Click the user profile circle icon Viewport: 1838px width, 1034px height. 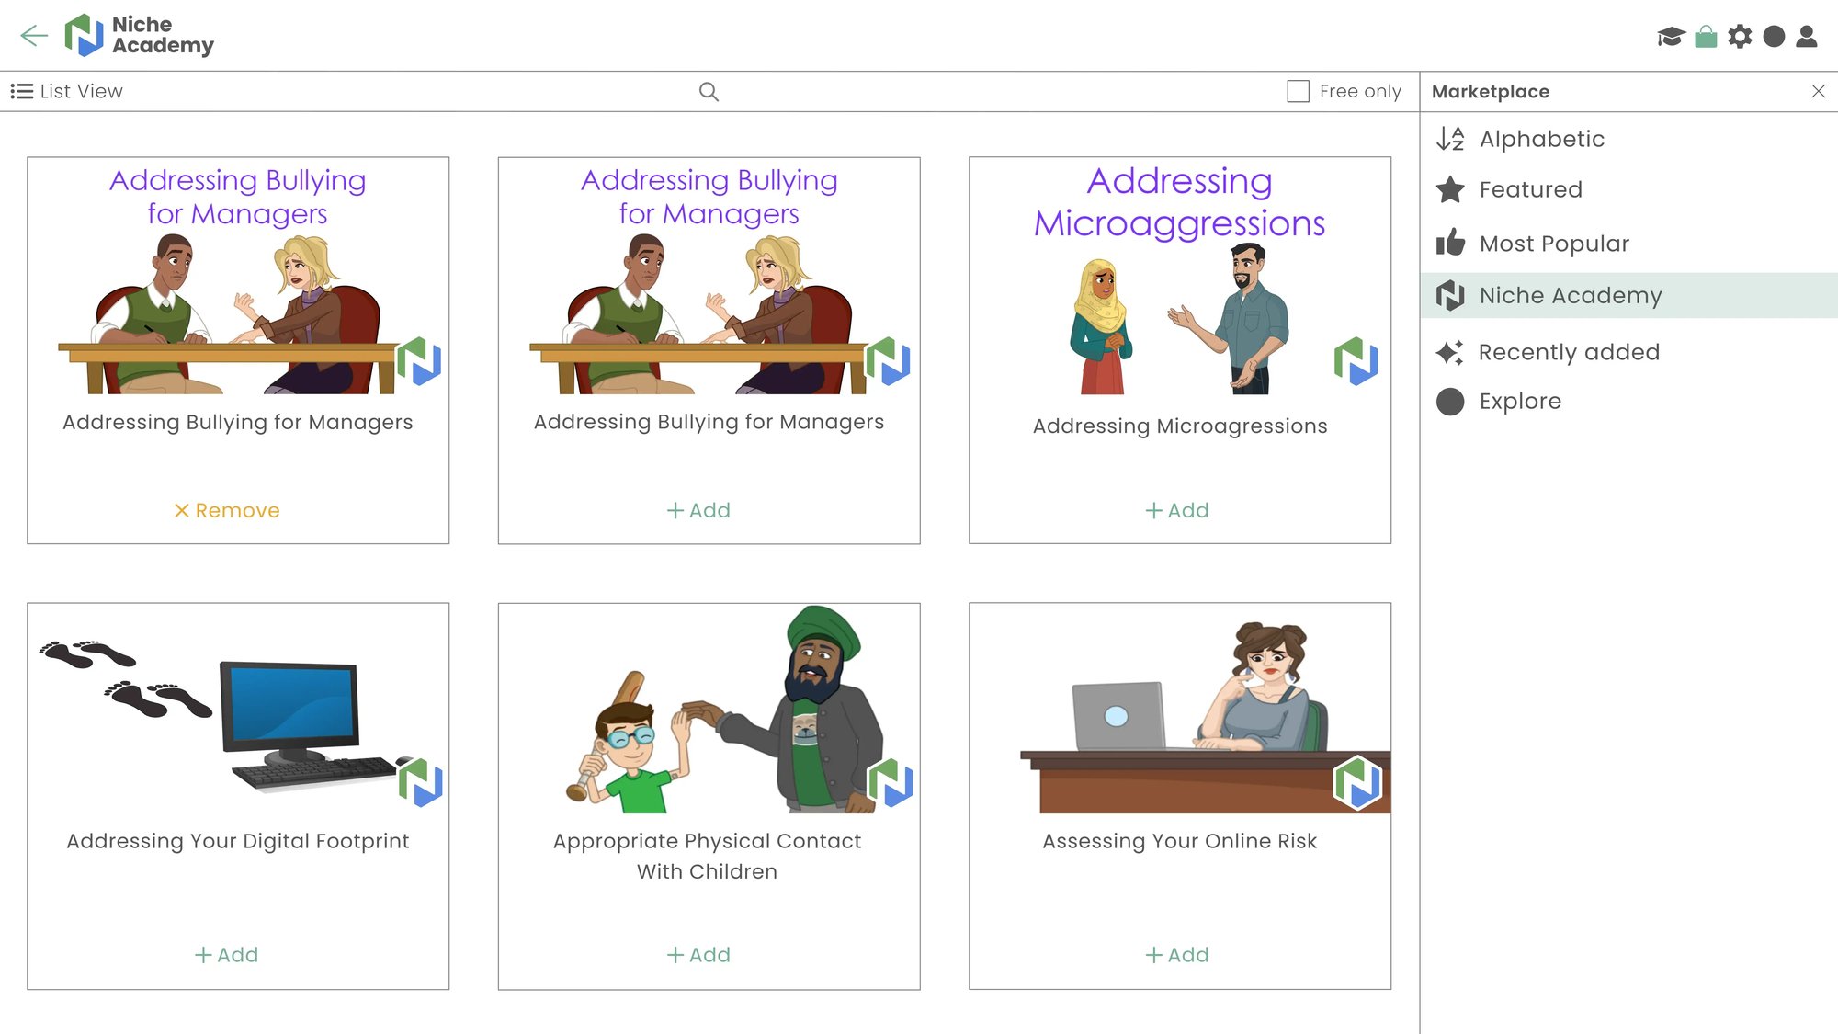click(1775, 34)
